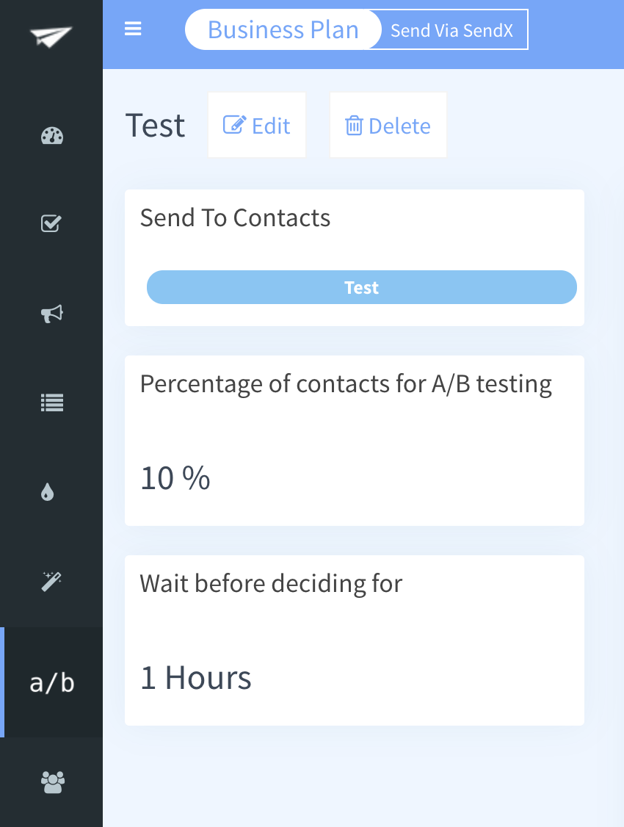Click the SendX paper plane logo
This screenshot has width=624, height=827.
(x=51, y=37)
